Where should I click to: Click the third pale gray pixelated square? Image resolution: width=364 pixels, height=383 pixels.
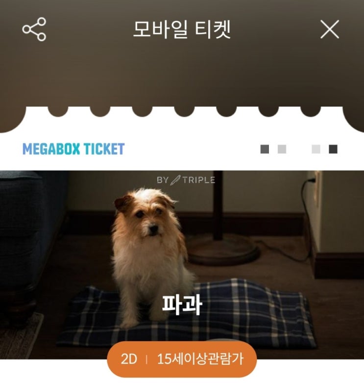pos(316,149)
